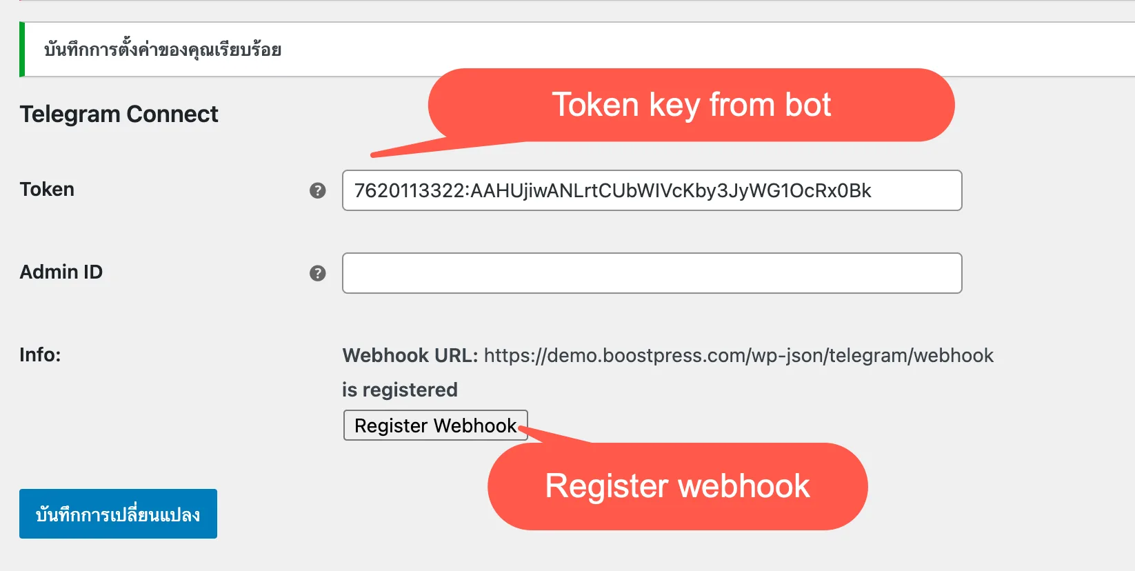1135x571 pixels.
Task: Click the Info: row label
Action: point(40,354)
